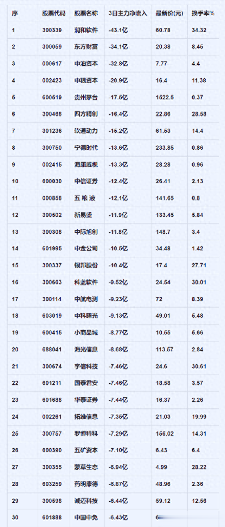Click stock code 688041

tap(52, 350)
